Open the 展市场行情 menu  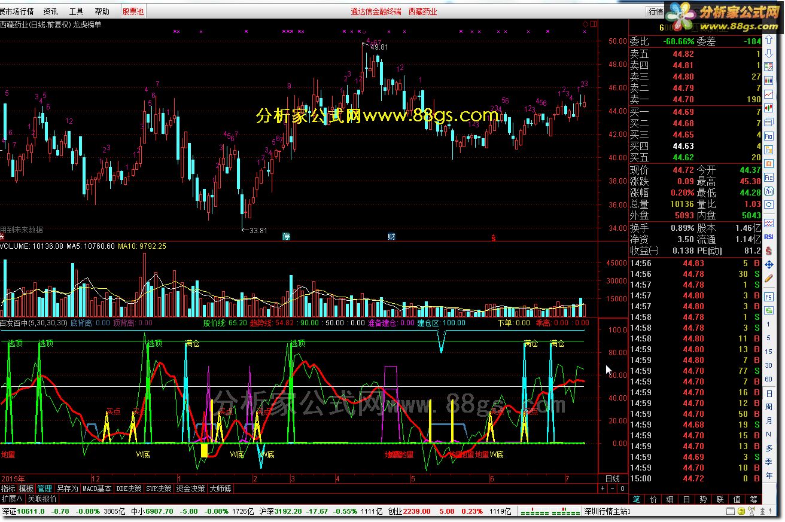17,11
